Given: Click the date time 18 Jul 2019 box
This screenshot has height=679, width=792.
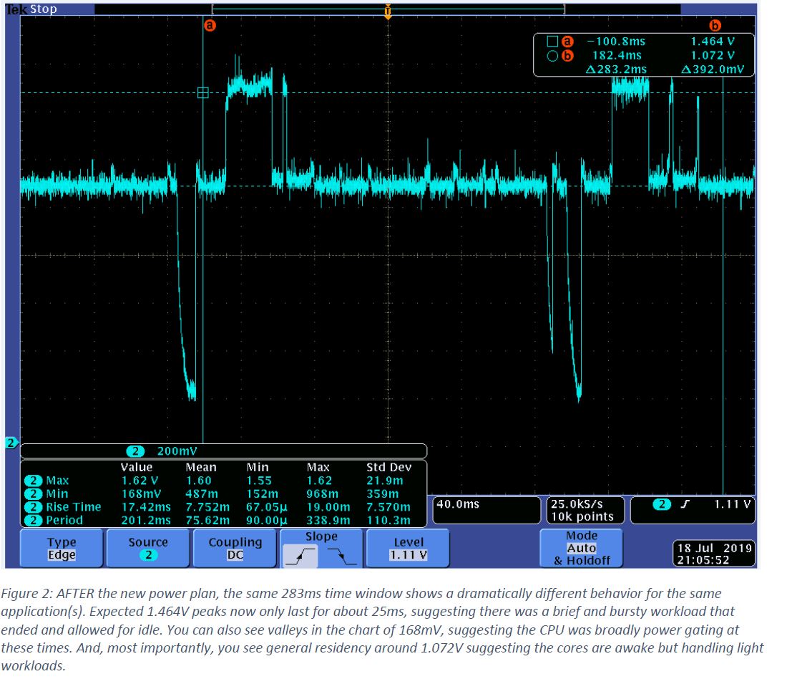Looking at the screenshot, I should [x=714, y=554].
